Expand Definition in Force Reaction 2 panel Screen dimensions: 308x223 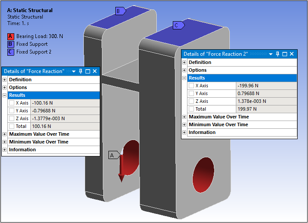pos(184,63)
